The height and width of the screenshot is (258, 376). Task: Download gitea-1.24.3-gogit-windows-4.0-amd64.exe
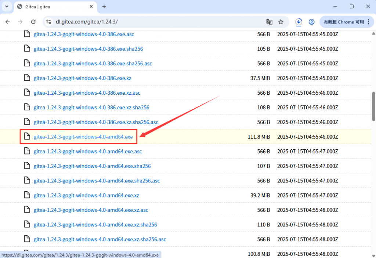pyautogui.click(x=83, y=137)
